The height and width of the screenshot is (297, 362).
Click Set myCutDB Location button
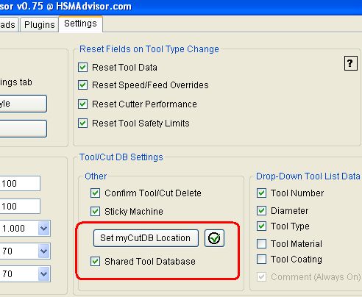[x=146, y=238]
